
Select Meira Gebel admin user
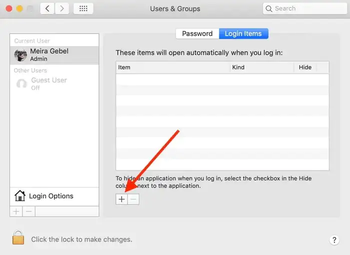(49, 55)
